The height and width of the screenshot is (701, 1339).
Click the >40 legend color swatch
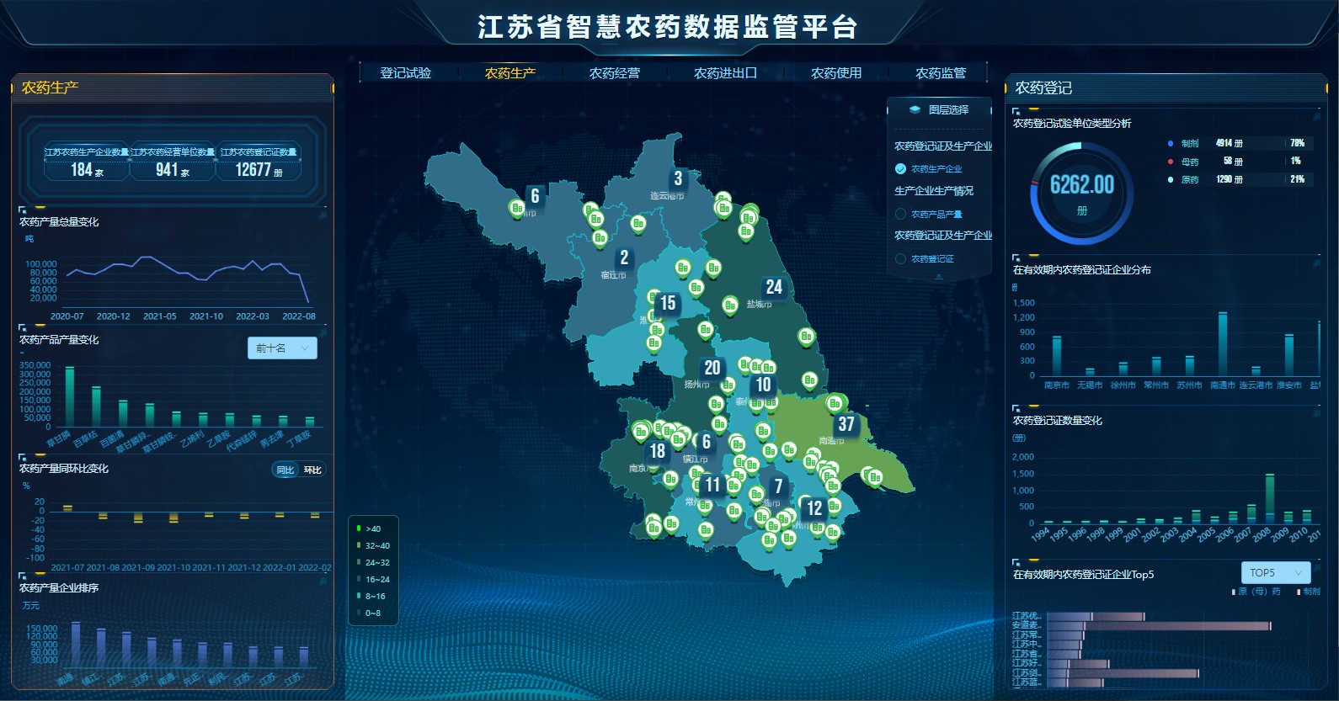point(359,528)
